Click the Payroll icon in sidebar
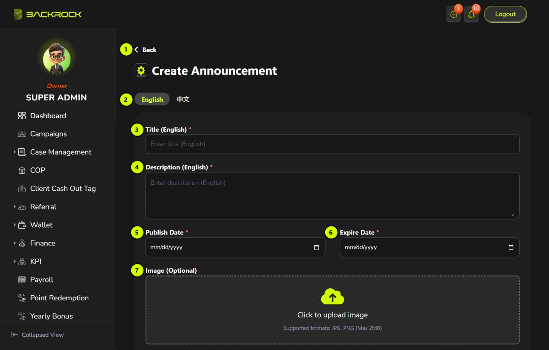Viewport: 549px width, 350px height. pos(22,280)
